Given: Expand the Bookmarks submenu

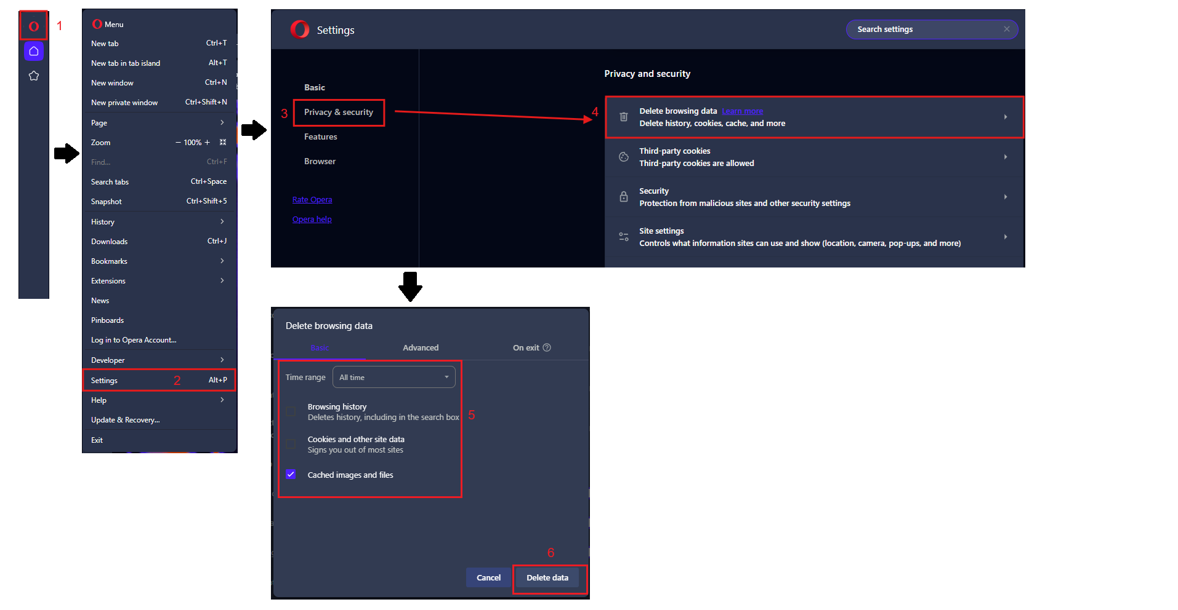Looking at the screenshot, I should [x=159, y=261].
